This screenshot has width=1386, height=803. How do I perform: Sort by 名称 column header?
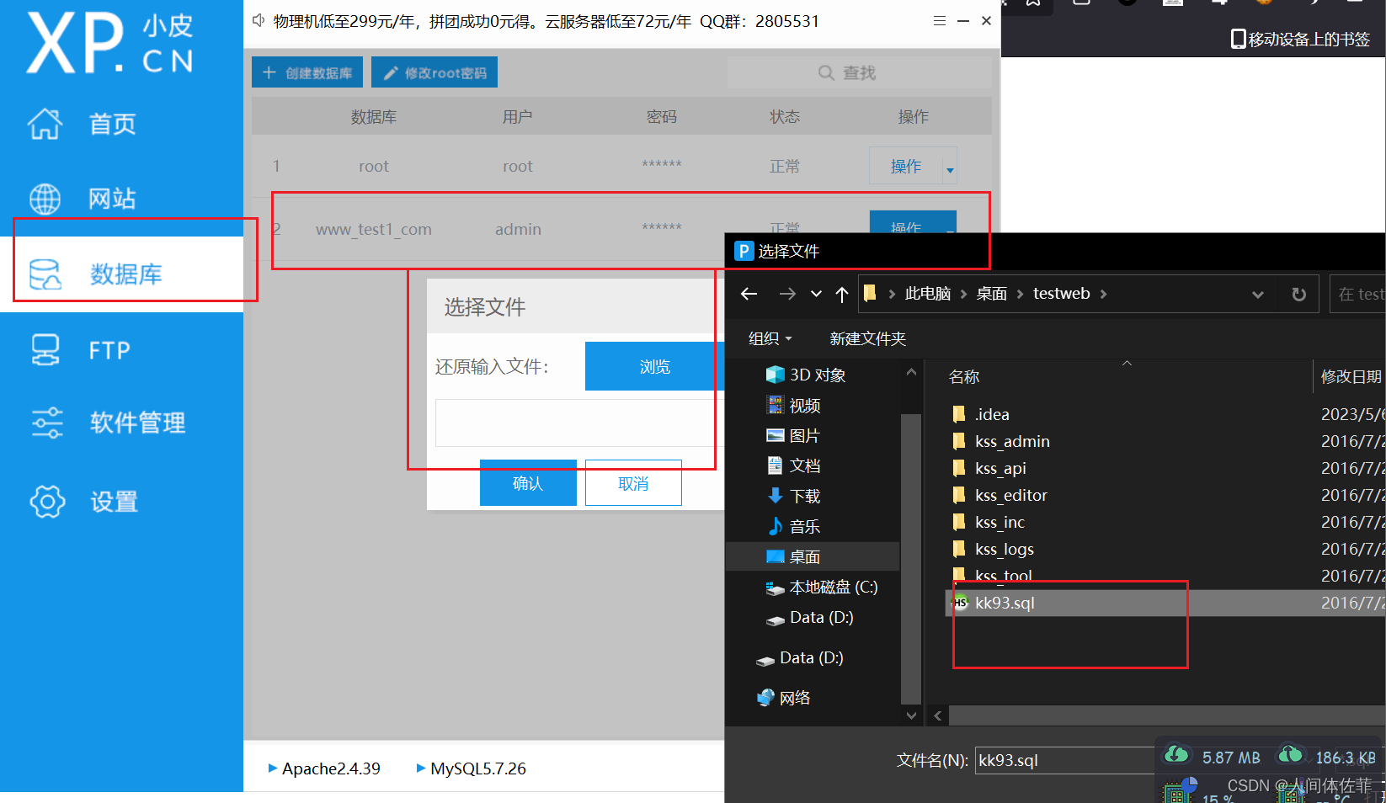(964, 376)
